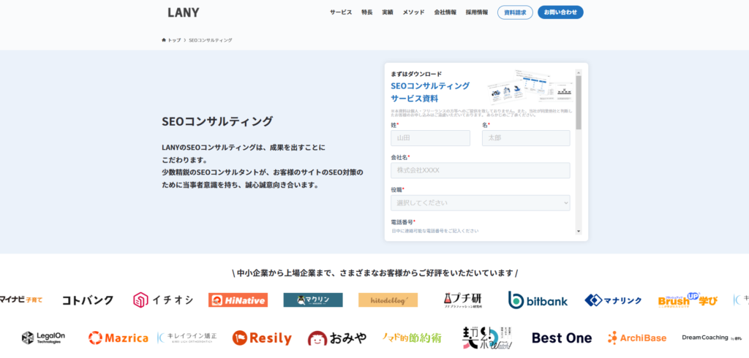The width and height of the screenshot is (749, 358).
Task: Click the ArchiBase logo
Action: 637,338
